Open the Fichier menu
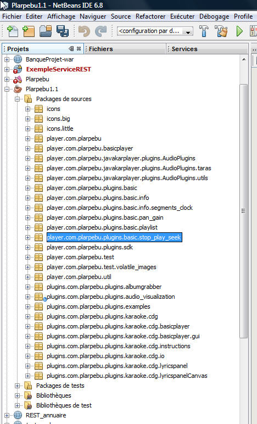257x424 pixels. pyautogui.click(x=12, y=16)
